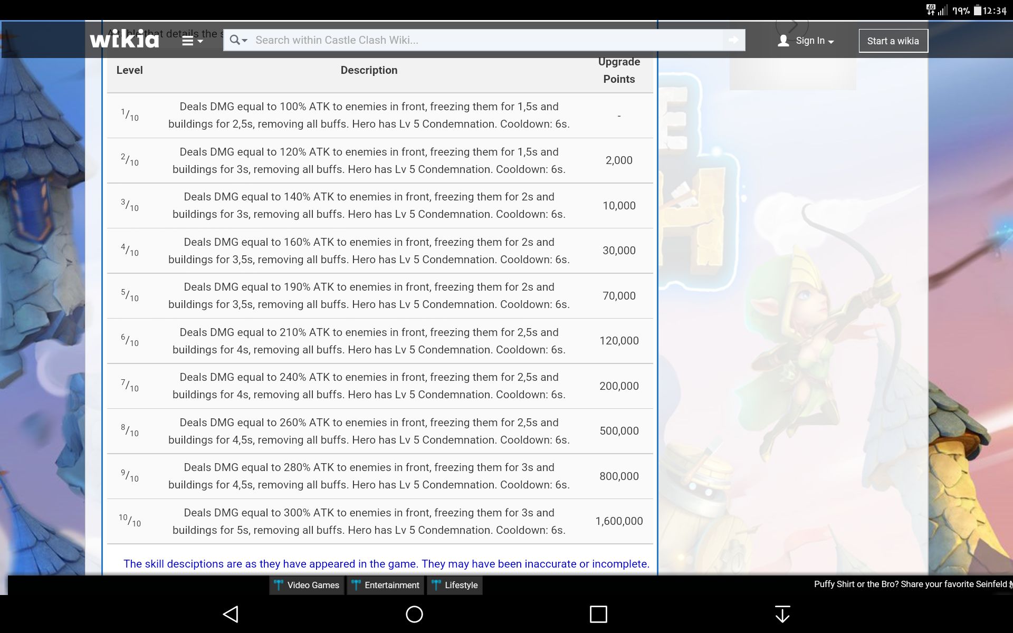Click the Level column header
The width and height of the screenshot is (1013, 633).
[x=129, y=70]
